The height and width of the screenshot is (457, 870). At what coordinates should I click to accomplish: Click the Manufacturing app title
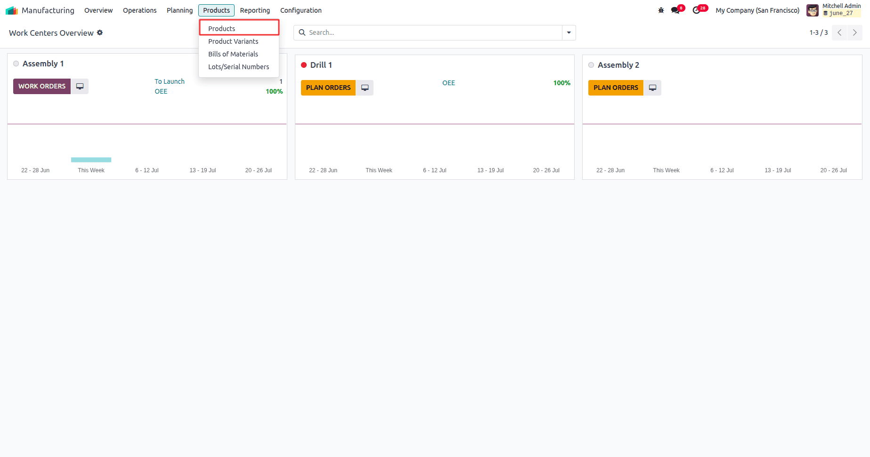(x=48, y=10)
